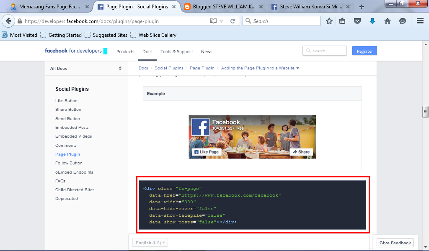Click the data-href line in code snippet
429x251 pixels.
point(215,195)
